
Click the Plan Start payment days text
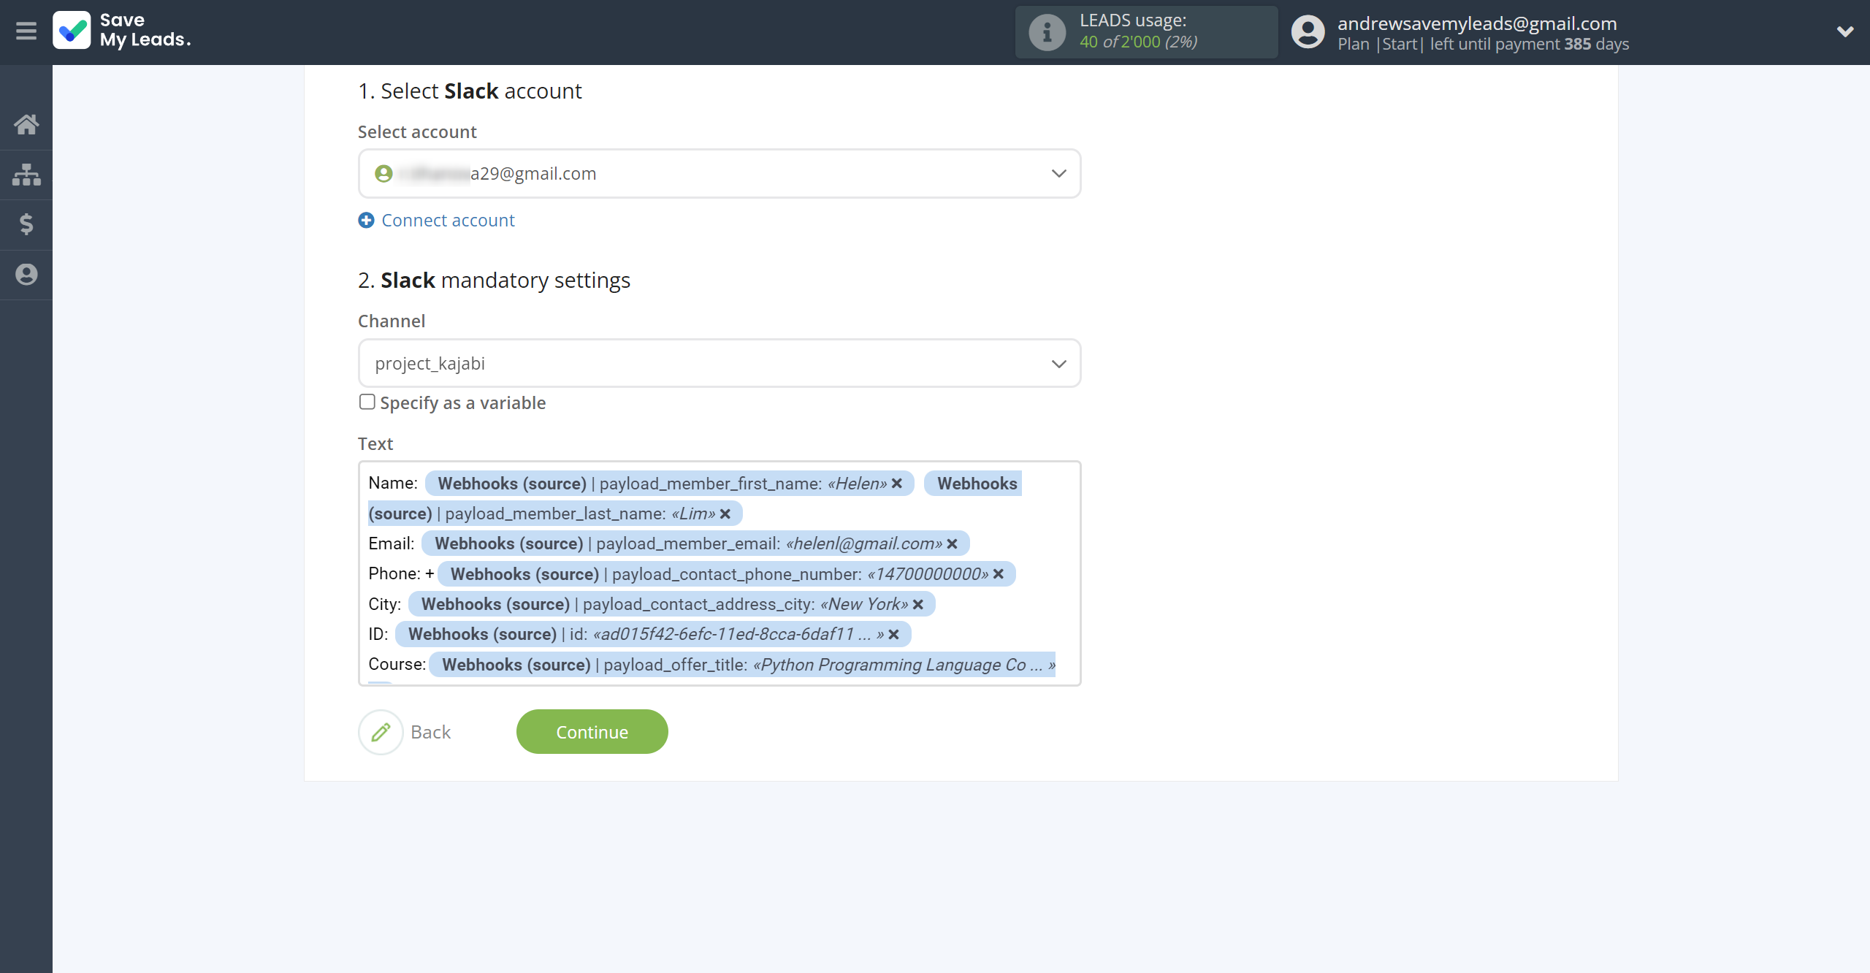pyautogui.click(x=1483, y=44)
